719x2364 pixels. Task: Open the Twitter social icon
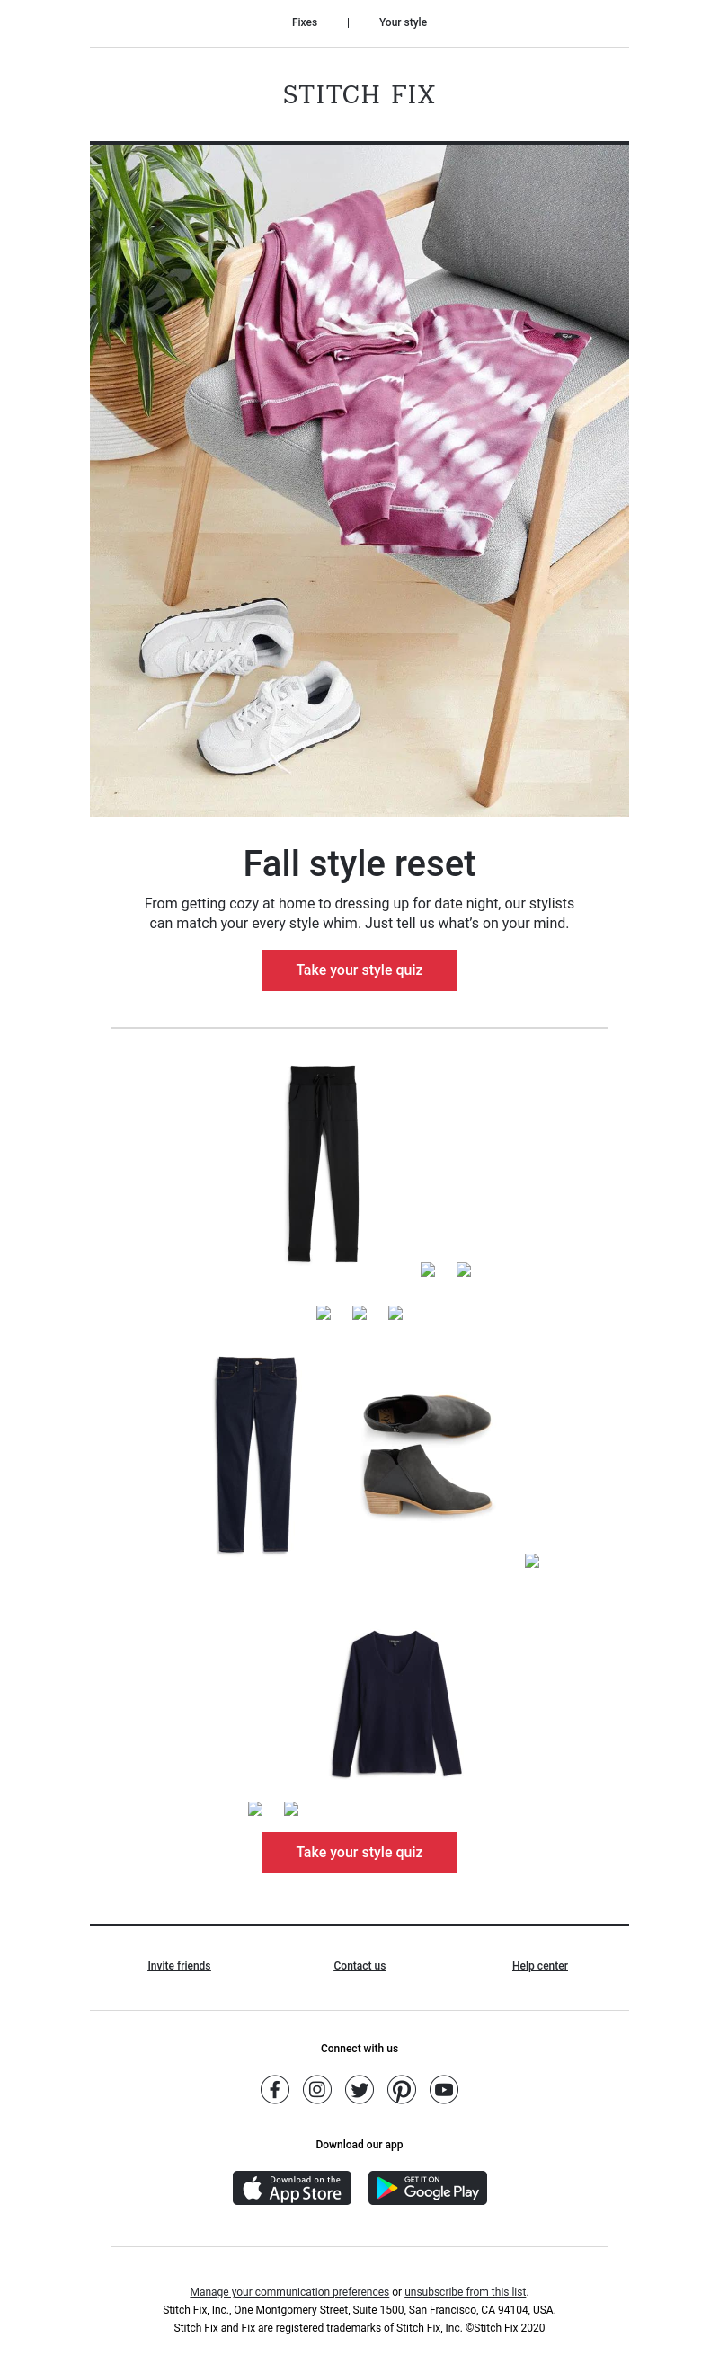click(x=359, y=2090)
